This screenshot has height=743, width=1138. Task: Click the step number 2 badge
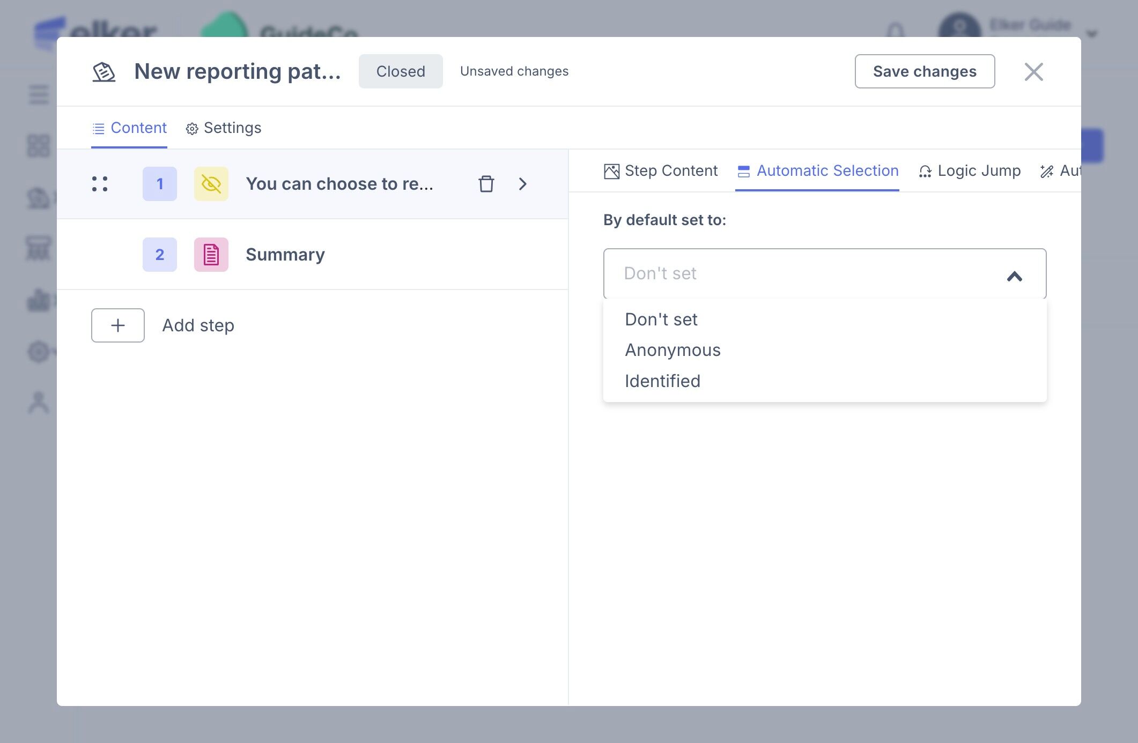[x=160, y=255]
